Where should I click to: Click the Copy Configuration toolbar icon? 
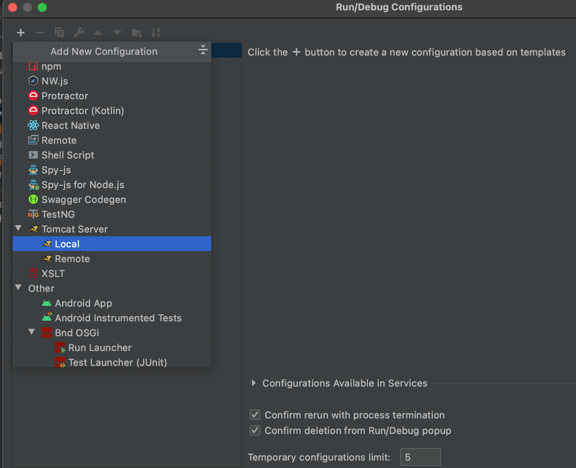pyautogui.click(x=59, y=33)
